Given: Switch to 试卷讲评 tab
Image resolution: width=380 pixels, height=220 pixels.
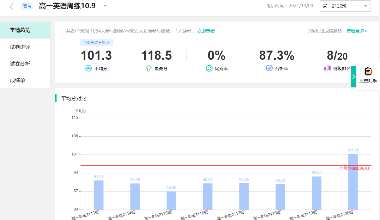Looking at the screenshot, I should coord(25,47).
